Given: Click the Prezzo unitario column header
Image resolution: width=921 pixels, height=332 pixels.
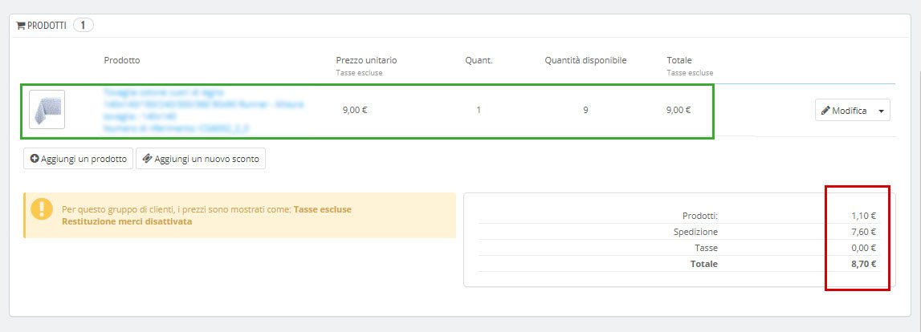Looking at the screenshot, I should [x=366, y=60].
